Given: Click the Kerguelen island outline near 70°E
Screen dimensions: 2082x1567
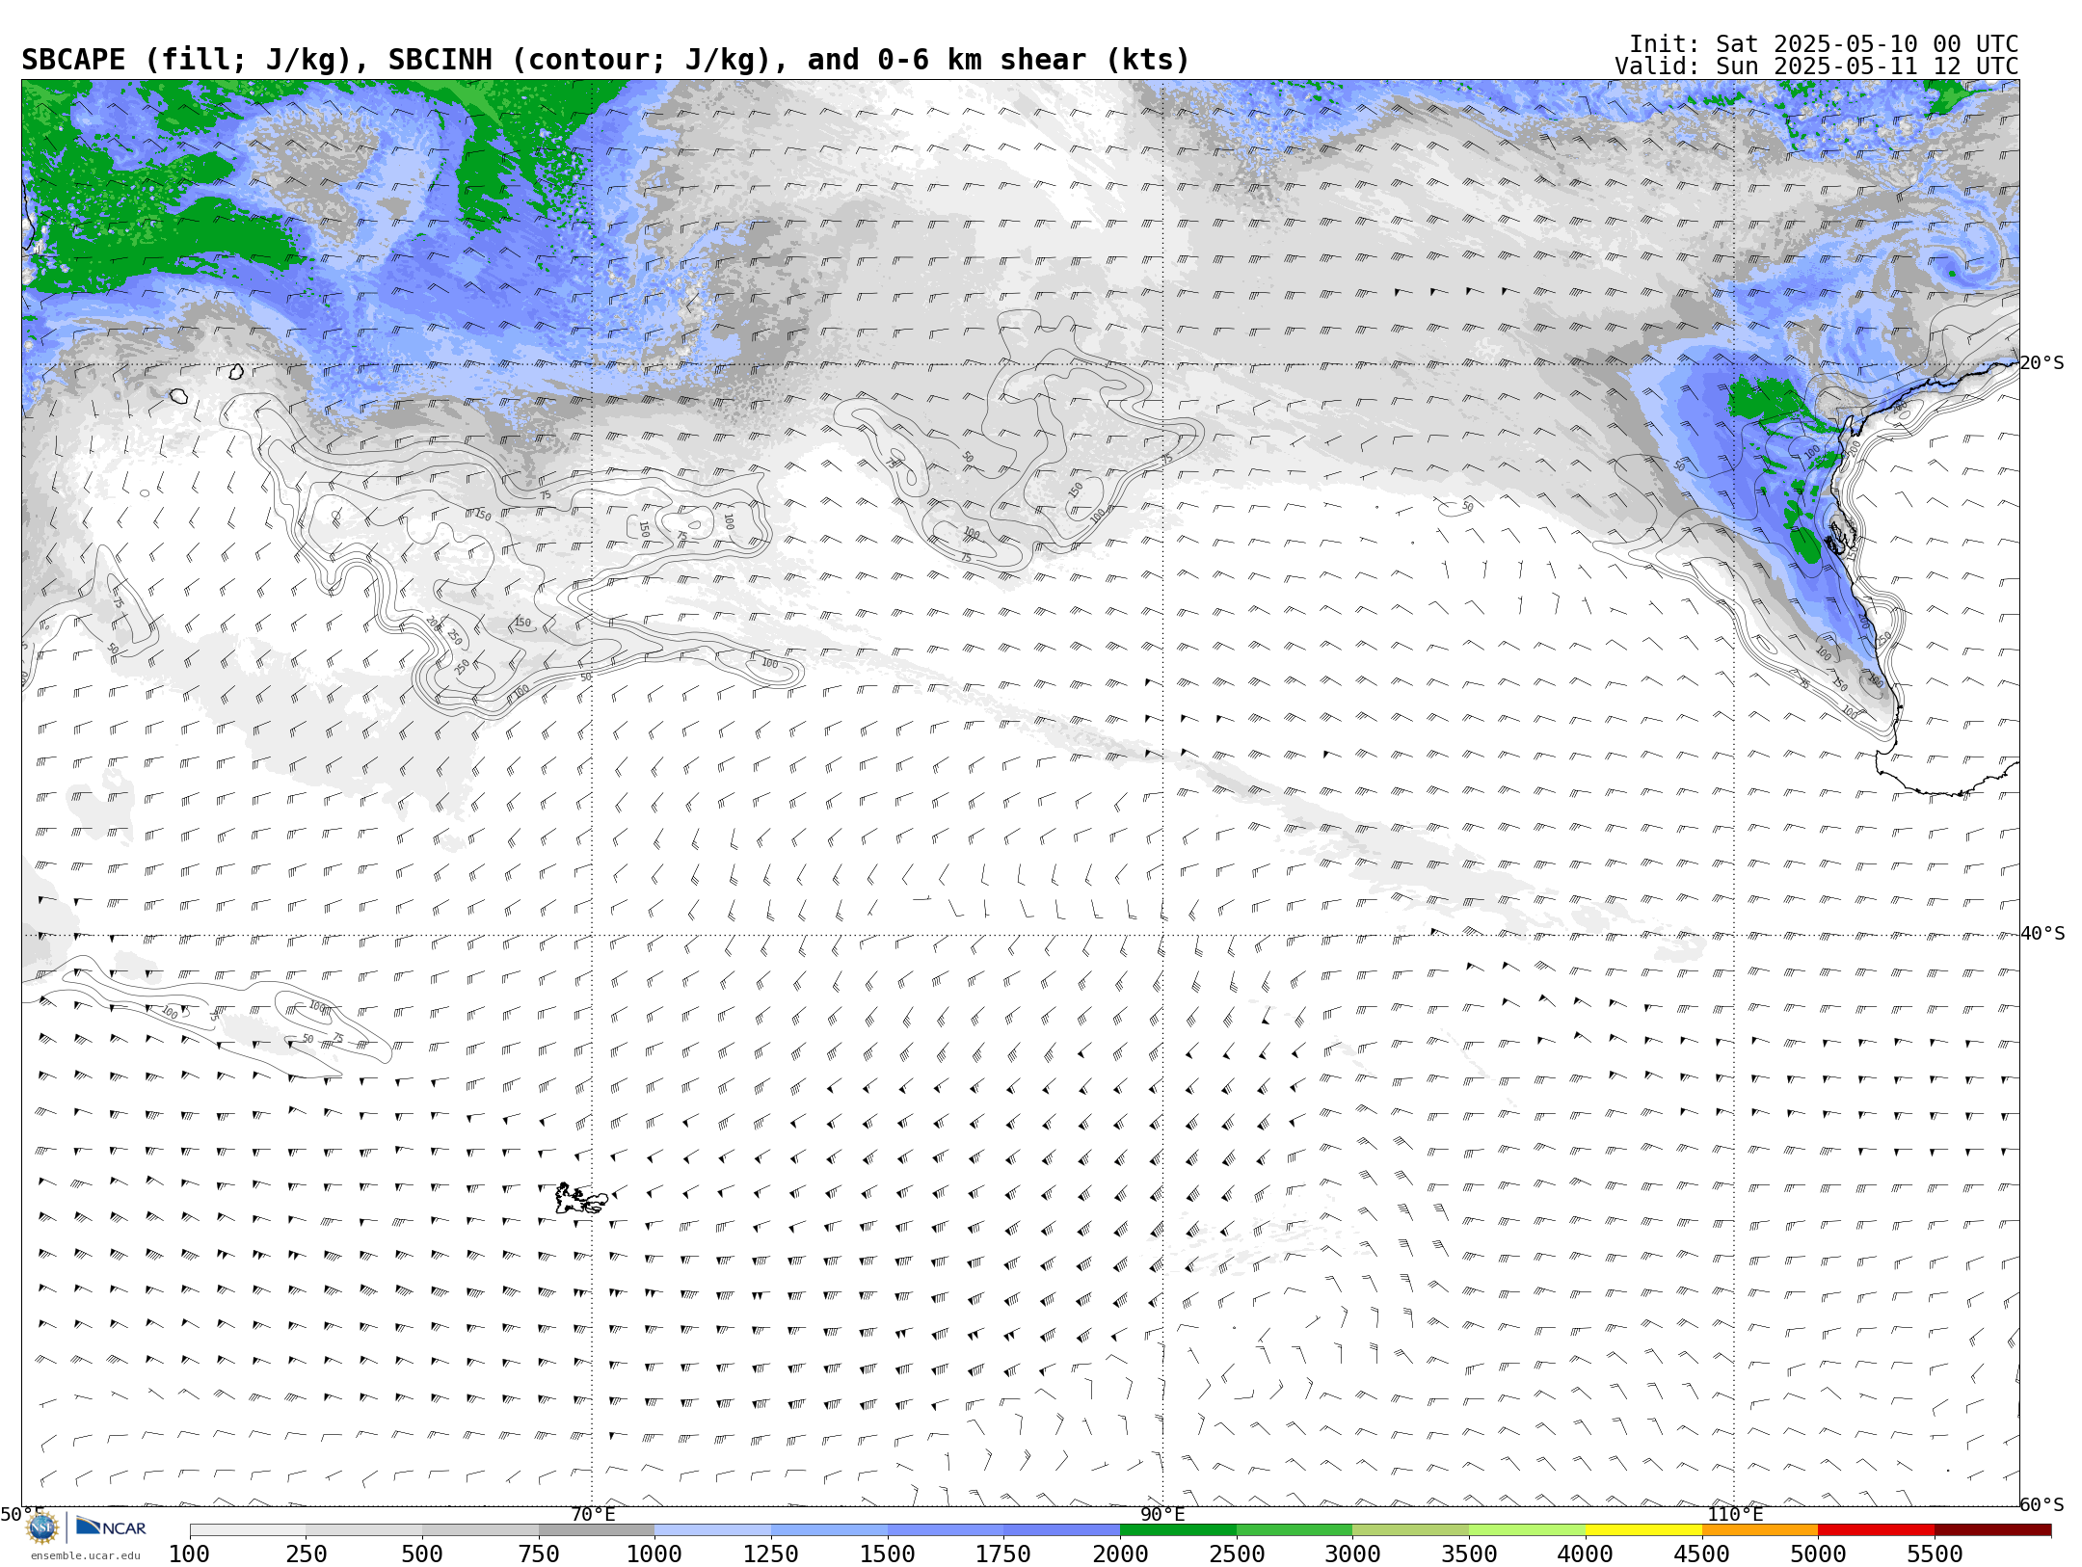Looking at the screenshot, I should coord(581,1199).
